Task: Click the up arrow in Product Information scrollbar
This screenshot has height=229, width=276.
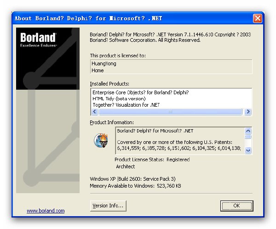Action: [x=248, y=131]
